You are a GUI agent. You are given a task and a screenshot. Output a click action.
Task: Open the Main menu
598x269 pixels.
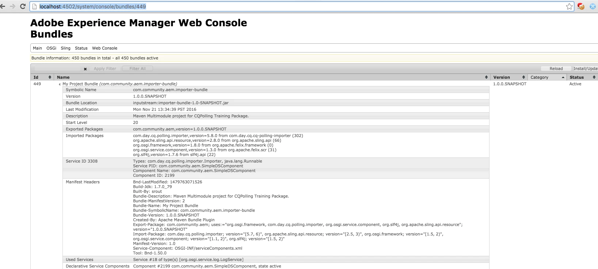click(x=37, y=48)
